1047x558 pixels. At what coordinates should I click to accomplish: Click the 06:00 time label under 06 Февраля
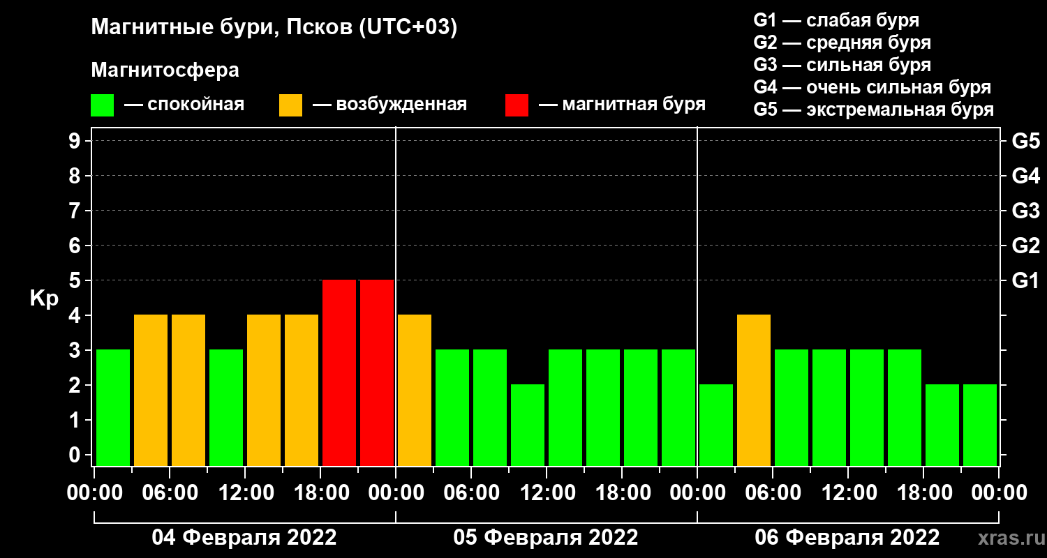[773, 493]
